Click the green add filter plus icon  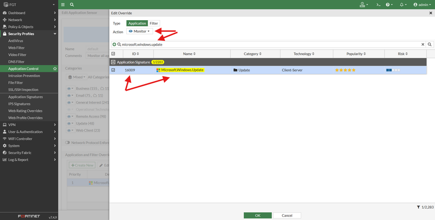pos(114,44)
